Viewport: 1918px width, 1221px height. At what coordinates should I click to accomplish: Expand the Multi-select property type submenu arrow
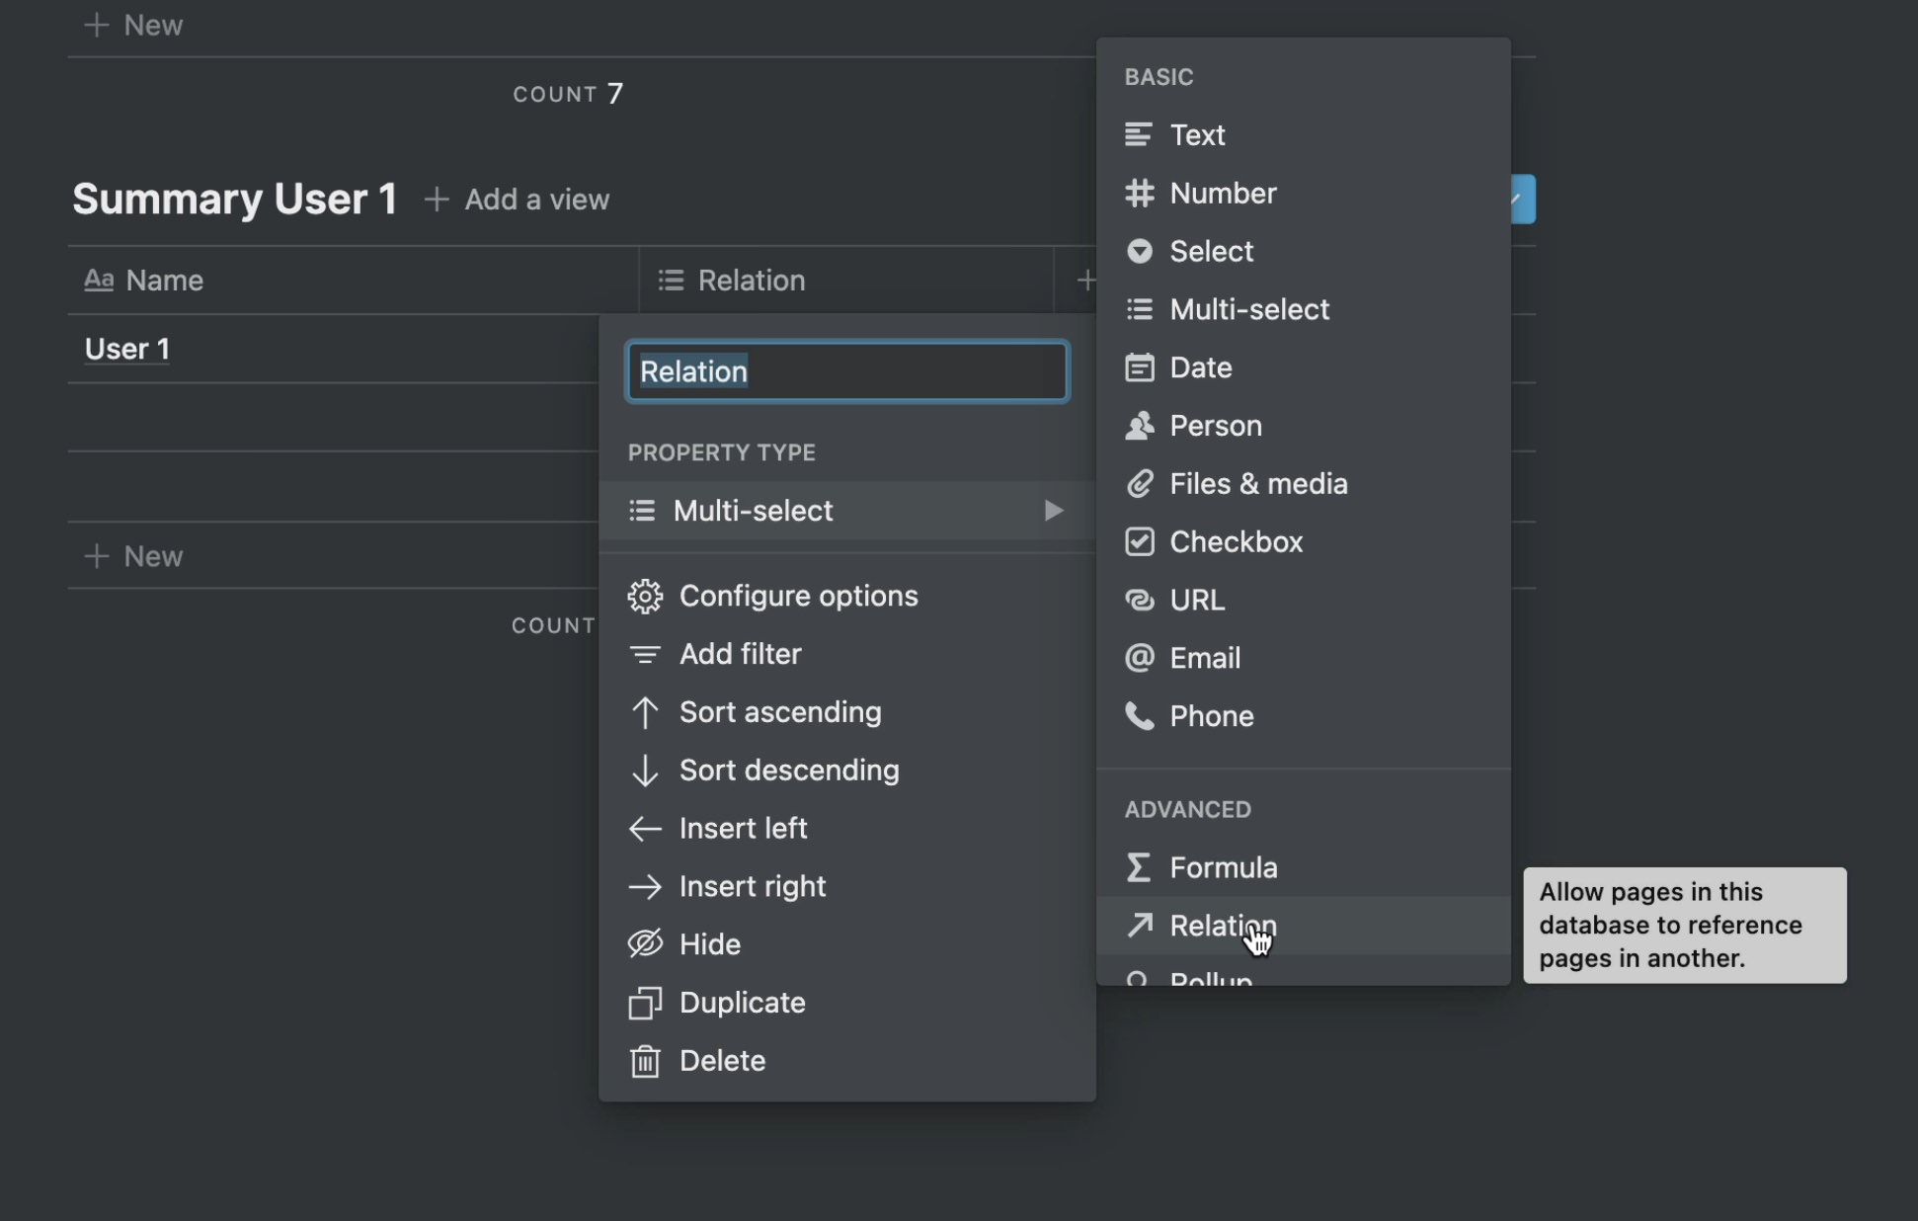1053,511
